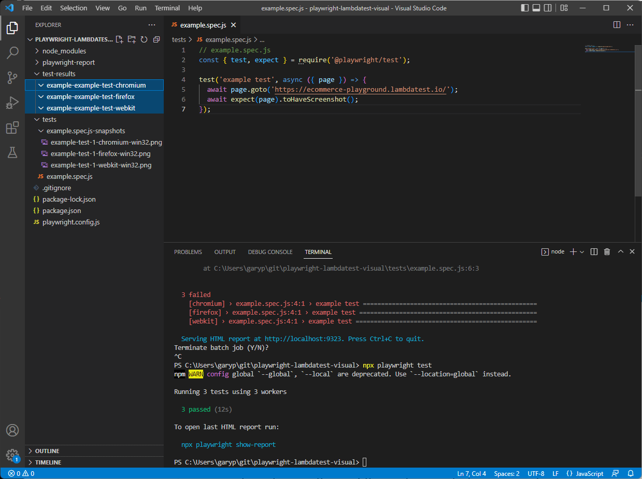Viewport: 642px width, 479px height.
Task: Expand the OUTLINE section
Action: pyautogui.click(x=47, y=451)
